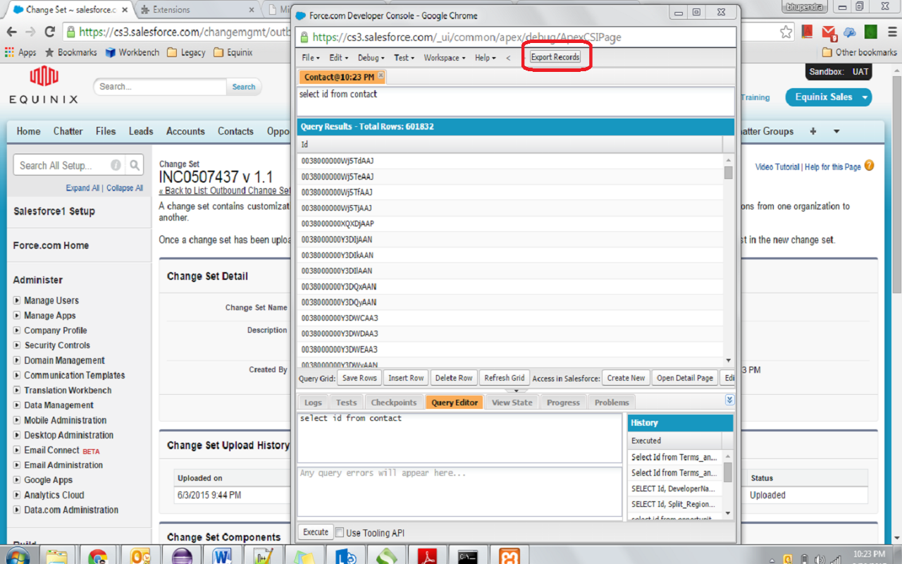Open Microsoft Word from the taskbar

pyautogui.click(x=221, y=556)
